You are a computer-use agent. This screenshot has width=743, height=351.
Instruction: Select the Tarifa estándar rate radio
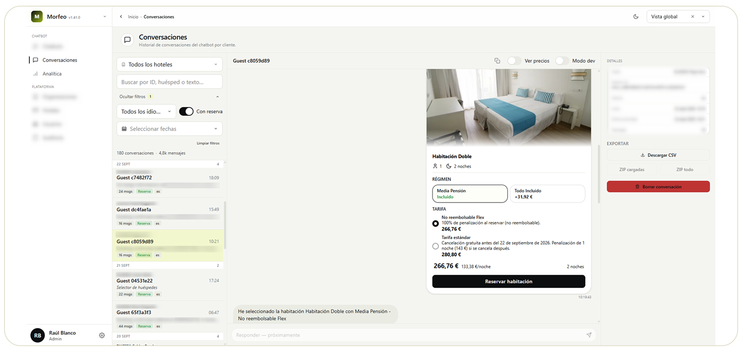click(x=436, y=246)
